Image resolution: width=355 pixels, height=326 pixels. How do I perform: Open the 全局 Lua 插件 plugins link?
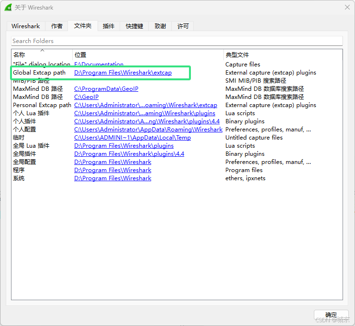tap(124, 146)
